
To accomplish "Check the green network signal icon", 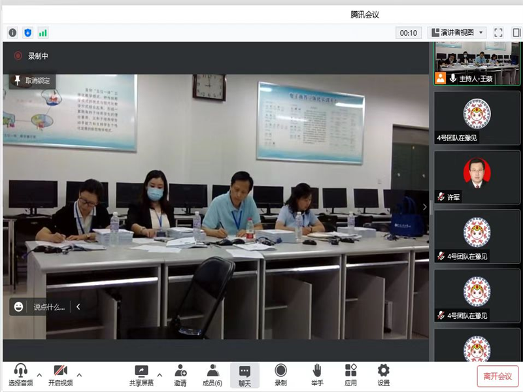I will click(43, 33).
